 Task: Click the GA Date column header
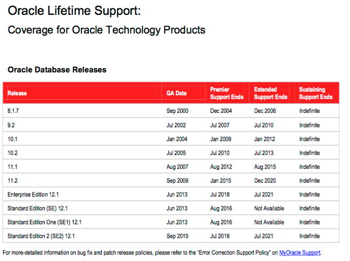pyautogui.click(x=176, y=93)
